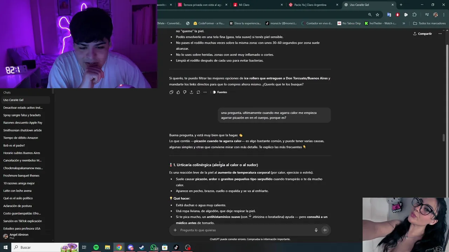The image size is (449, 252).
Task: Open Steam from the taskbar
Action: 142,247
